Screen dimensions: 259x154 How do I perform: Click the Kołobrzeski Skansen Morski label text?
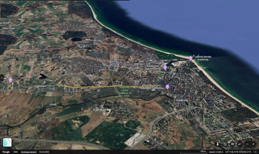tap(153, 67)
